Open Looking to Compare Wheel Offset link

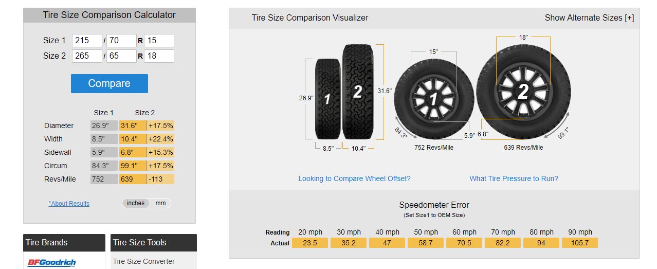[355, 178]
